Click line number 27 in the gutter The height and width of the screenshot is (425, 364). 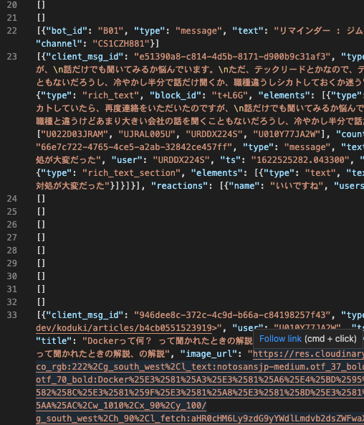click(12, 238)
